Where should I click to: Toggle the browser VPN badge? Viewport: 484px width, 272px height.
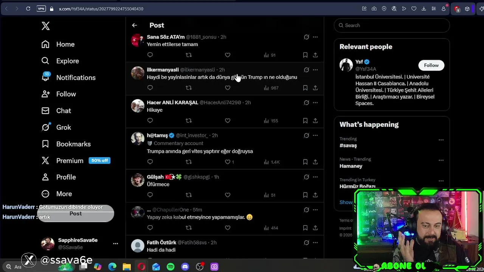tap(41, 9)
